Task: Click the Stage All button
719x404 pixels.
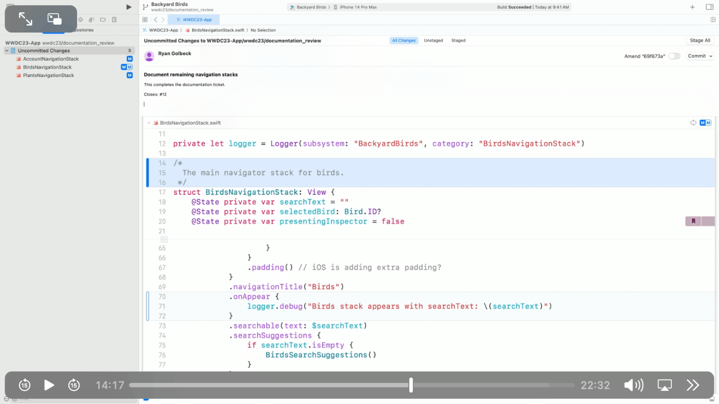Action: pyautogui.click(x=700, y=41)
